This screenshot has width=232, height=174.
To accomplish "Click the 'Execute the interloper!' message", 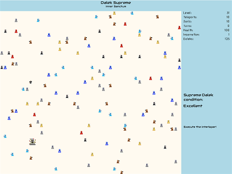I will tap(200, 127).
